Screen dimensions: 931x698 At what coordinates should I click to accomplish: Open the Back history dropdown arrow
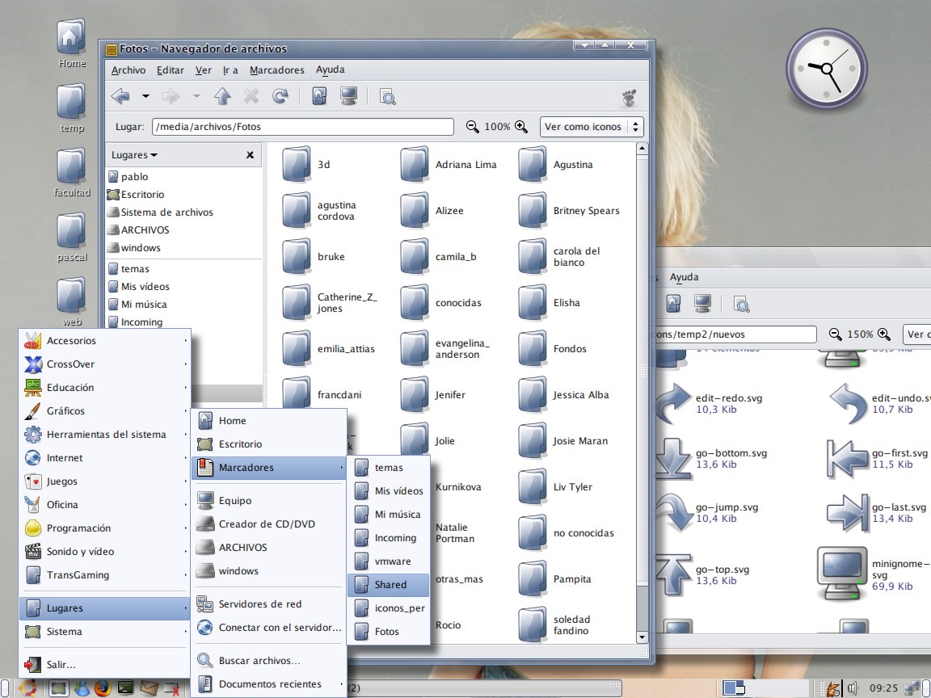145,95
